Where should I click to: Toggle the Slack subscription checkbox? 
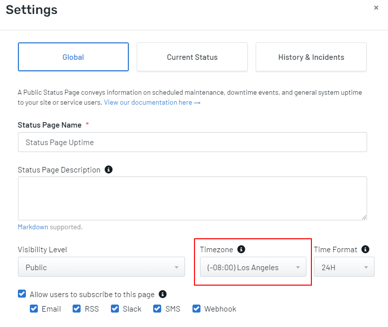pyautogui.click(x=115, y=309)
